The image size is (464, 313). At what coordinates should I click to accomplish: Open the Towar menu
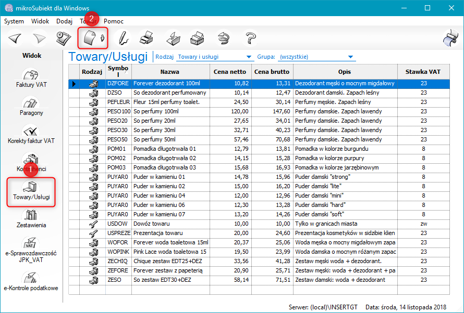pos(88,21)
